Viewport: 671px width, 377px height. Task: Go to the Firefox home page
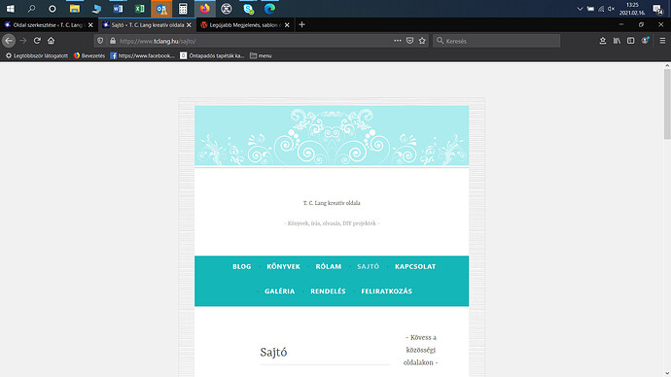pyautogui.click(x=51, y=41)
